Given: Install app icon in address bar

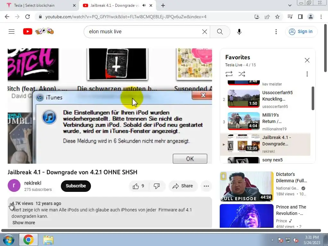Looking at the screenshot, I should coord(257,17).
